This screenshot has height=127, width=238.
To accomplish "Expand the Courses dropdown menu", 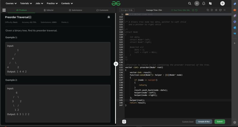I will tap(11, 3).
